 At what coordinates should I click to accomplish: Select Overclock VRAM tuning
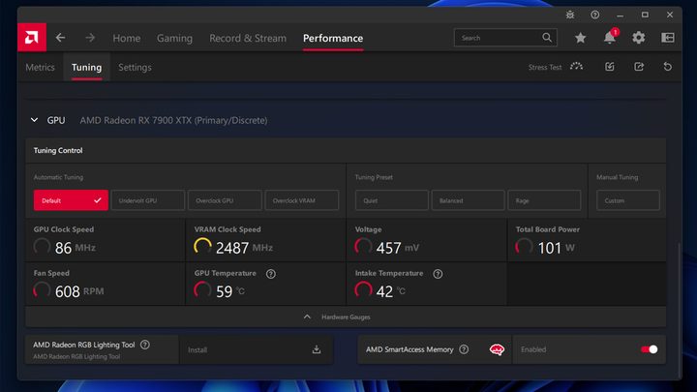[x=302, y=200]
